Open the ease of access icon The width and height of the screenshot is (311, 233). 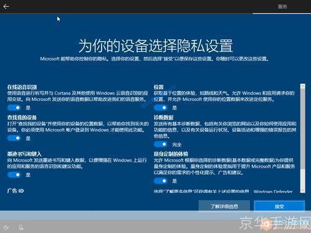coord(6,227)
